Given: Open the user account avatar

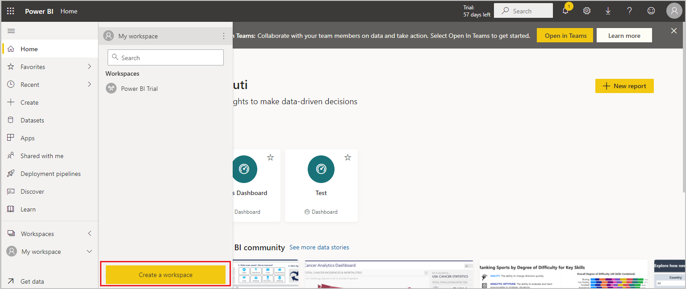Looking at the screenshot, I should tap(674, 11).
